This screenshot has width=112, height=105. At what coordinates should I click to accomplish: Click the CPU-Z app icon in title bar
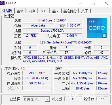coord(2,3)
